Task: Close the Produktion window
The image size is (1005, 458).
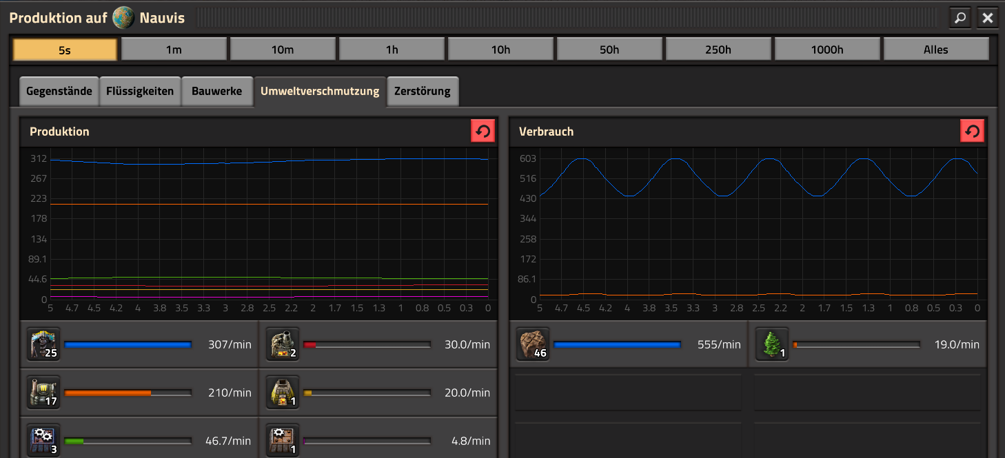Action: [988, 18]
